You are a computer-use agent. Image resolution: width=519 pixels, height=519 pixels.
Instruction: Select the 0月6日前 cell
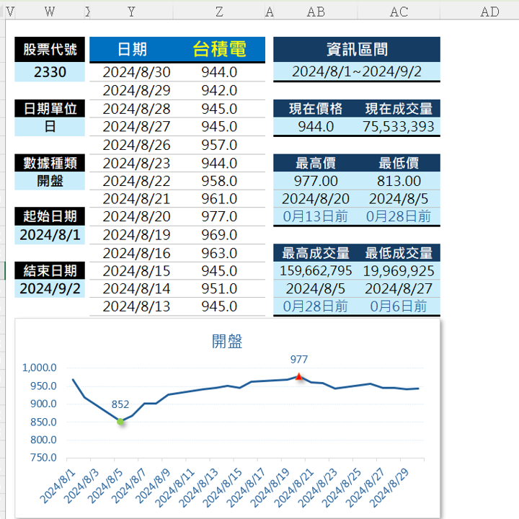pos(399,306)
